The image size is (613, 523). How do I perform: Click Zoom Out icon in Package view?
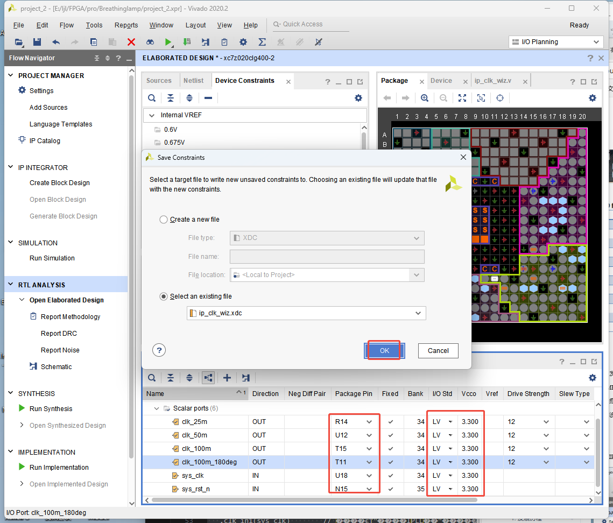pyautogui.click(x=443, y=98)
